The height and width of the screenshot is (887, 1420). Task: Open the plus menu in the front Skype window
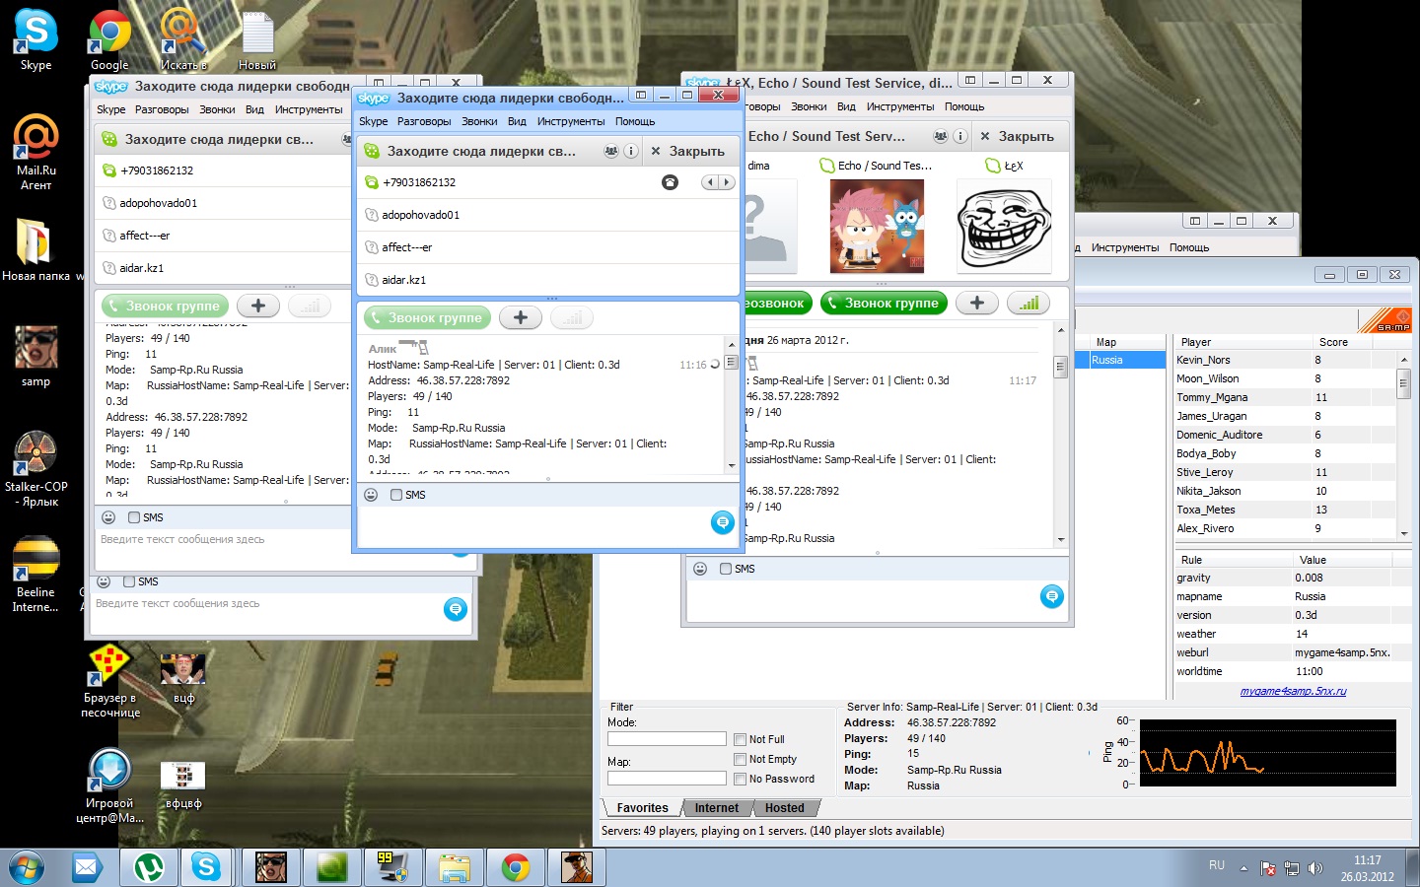(521, 317)
